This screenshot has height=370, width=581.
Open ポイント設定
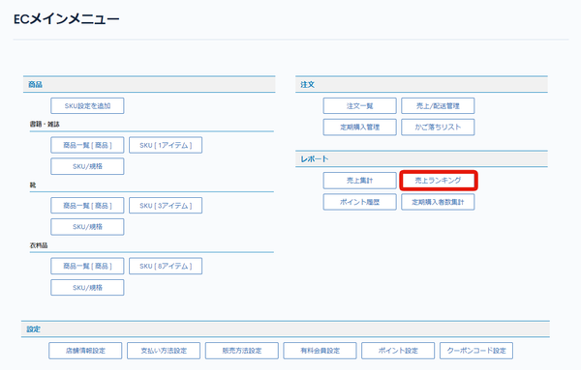coord(398,351)
